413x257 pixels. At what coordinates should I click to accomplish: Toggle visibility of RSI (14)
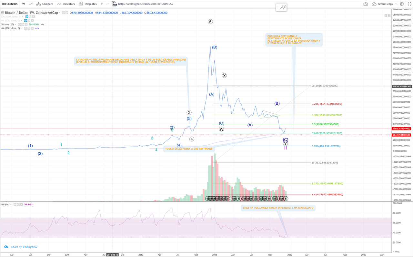pyautogui.click(x=15, y=204)
